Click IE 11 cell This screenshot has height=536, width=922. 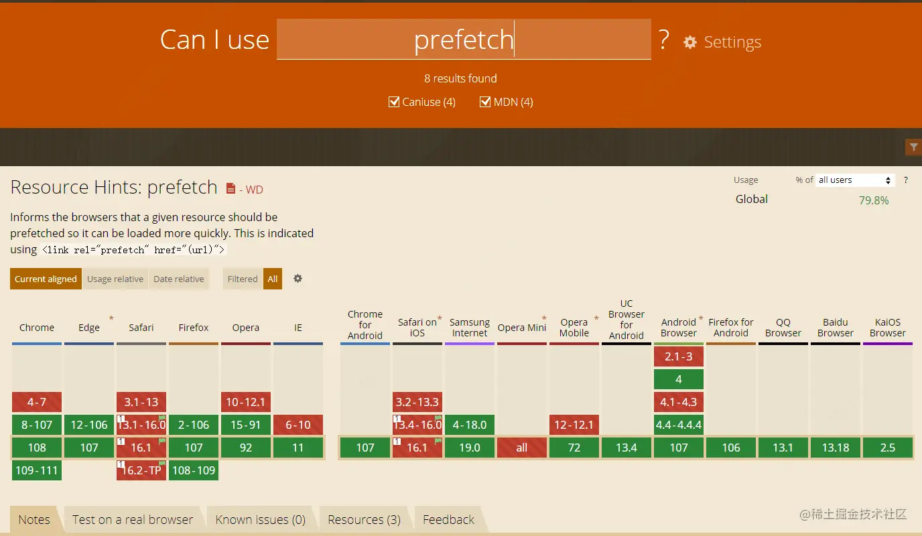coord(298,448)
